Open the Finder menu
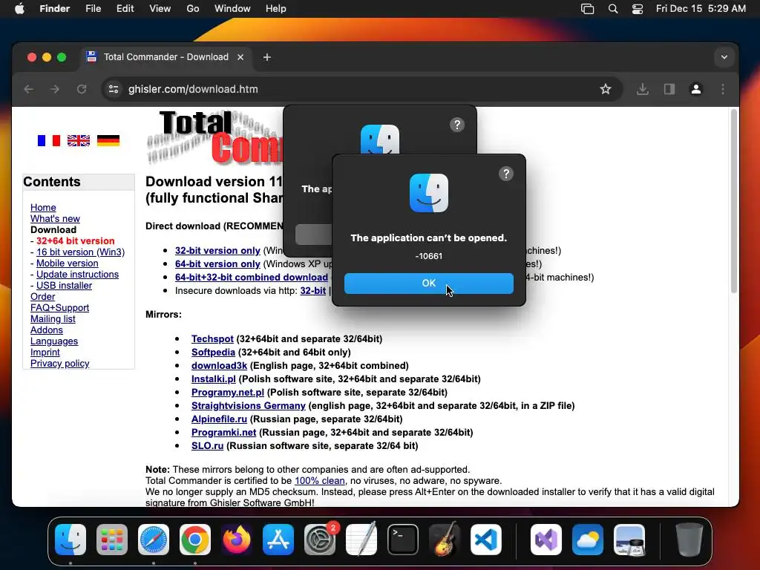760x570 pixels. (x=55, y=8)
